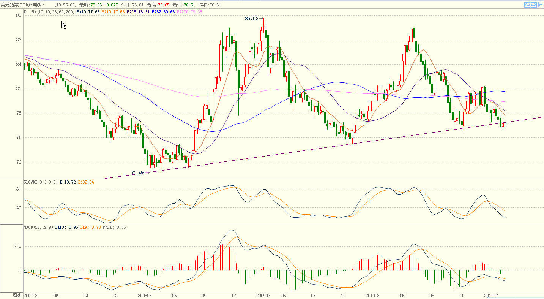Click the -0.07% change value

pos(111,5)
